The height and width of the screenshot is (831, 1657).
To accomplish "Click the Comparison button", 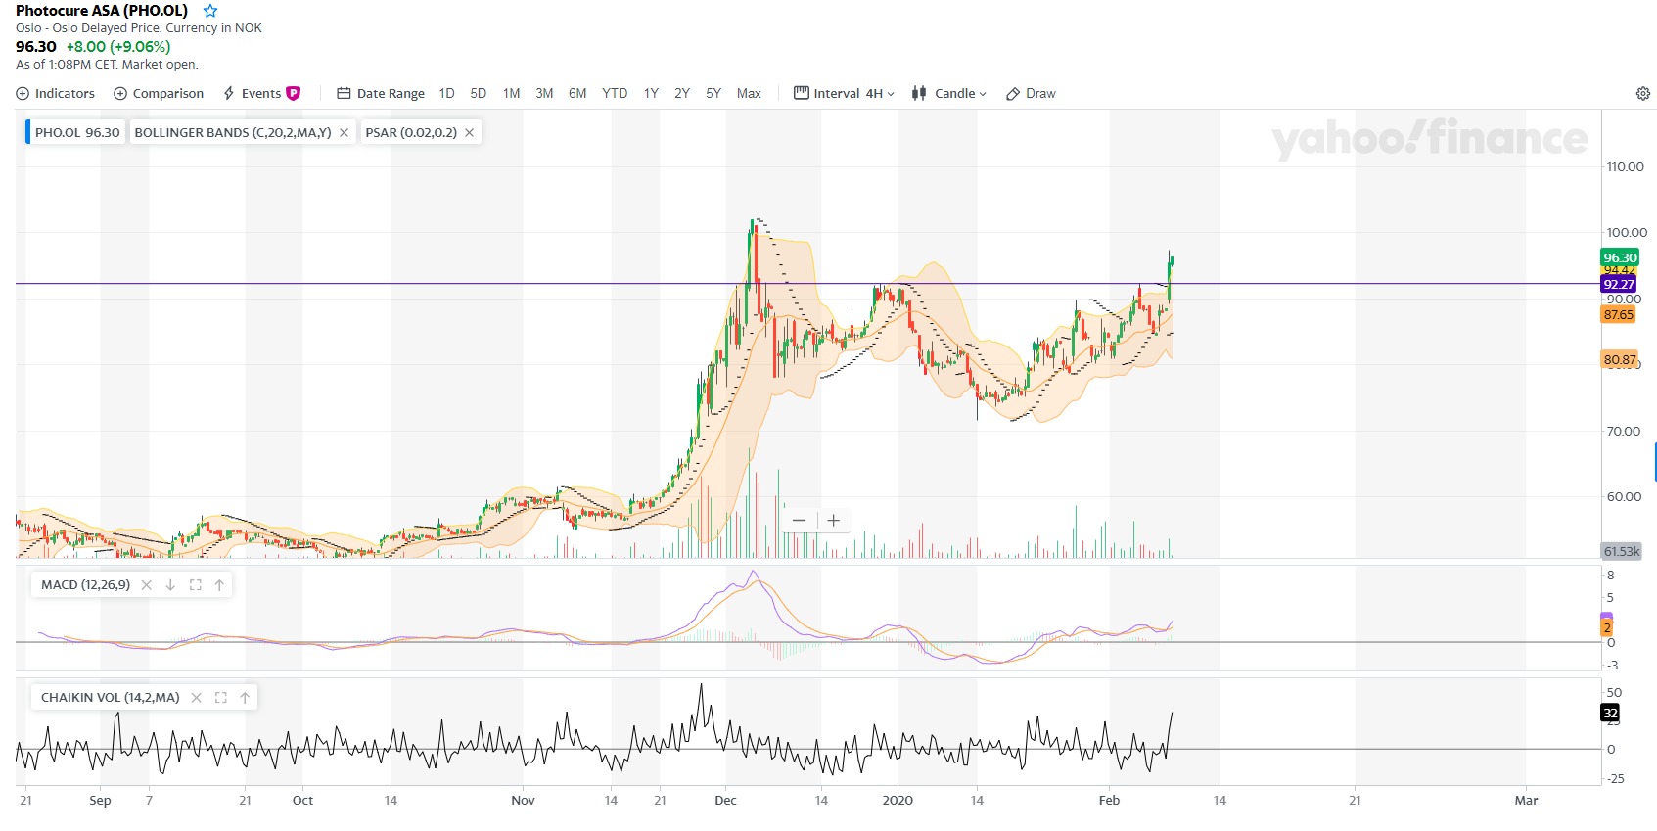I will pyautogui.click(x=159, y=94).
